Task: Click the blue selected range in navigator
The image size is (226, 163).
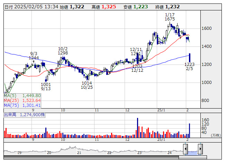Action: (193, 152)
